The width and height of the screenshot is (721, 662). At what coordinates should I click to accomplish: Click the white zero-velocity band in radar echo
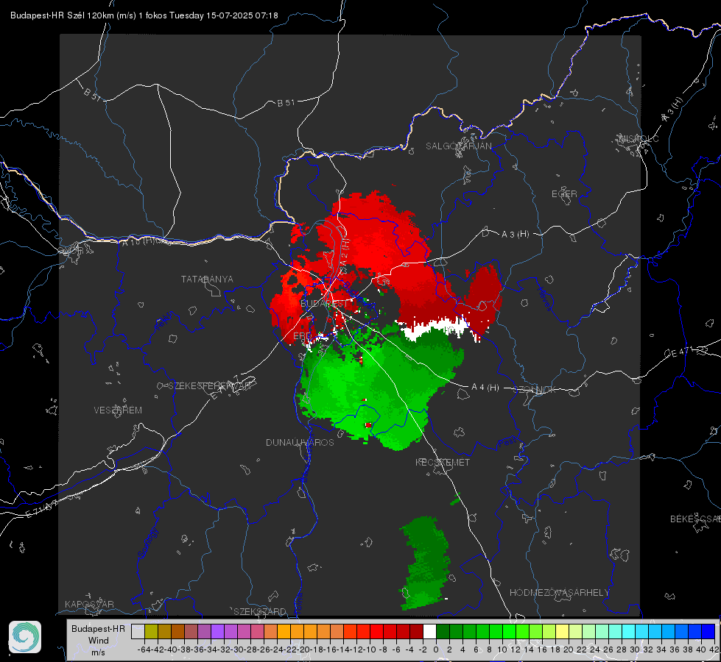[435, 328]
